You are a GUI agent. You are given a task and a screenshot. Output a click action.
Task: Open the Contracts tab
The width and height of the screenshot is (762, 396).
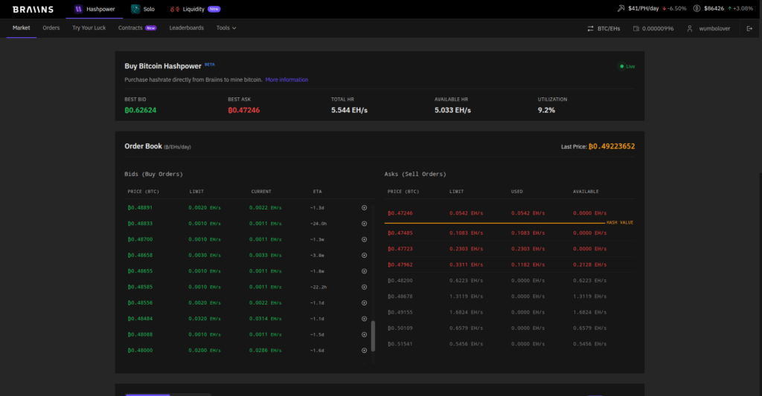[x=137, y=28]
